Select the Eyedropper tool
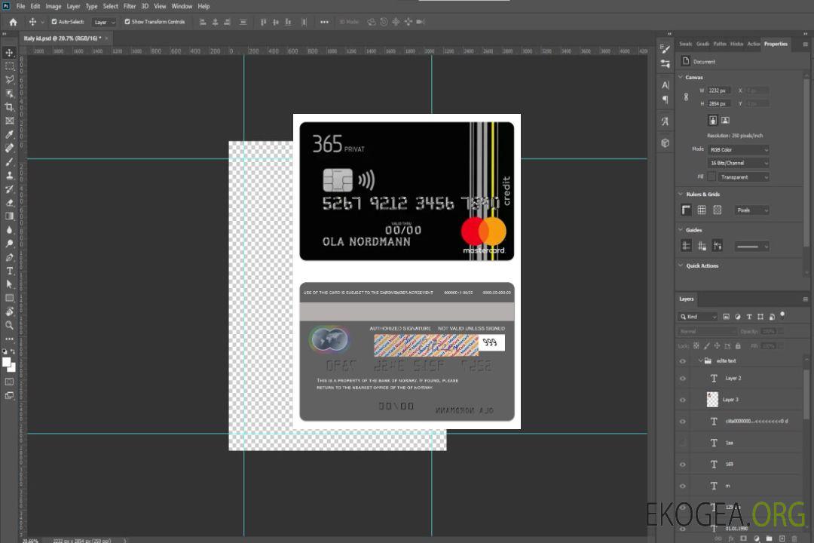This screenshot has width=814, height=543. (x=9, y=134)
